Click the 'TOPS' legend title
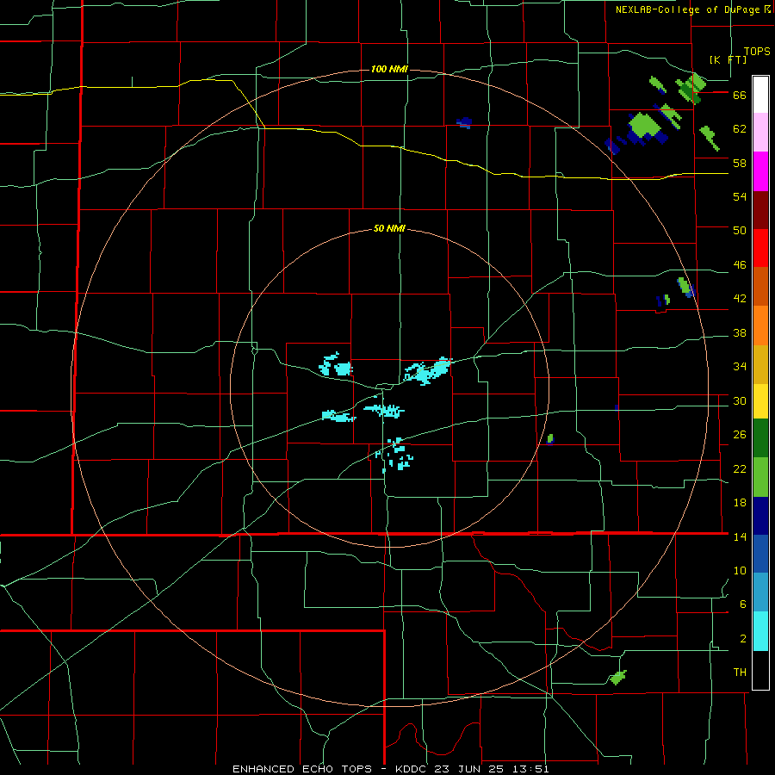775x775 pixels. pos(757,51)
